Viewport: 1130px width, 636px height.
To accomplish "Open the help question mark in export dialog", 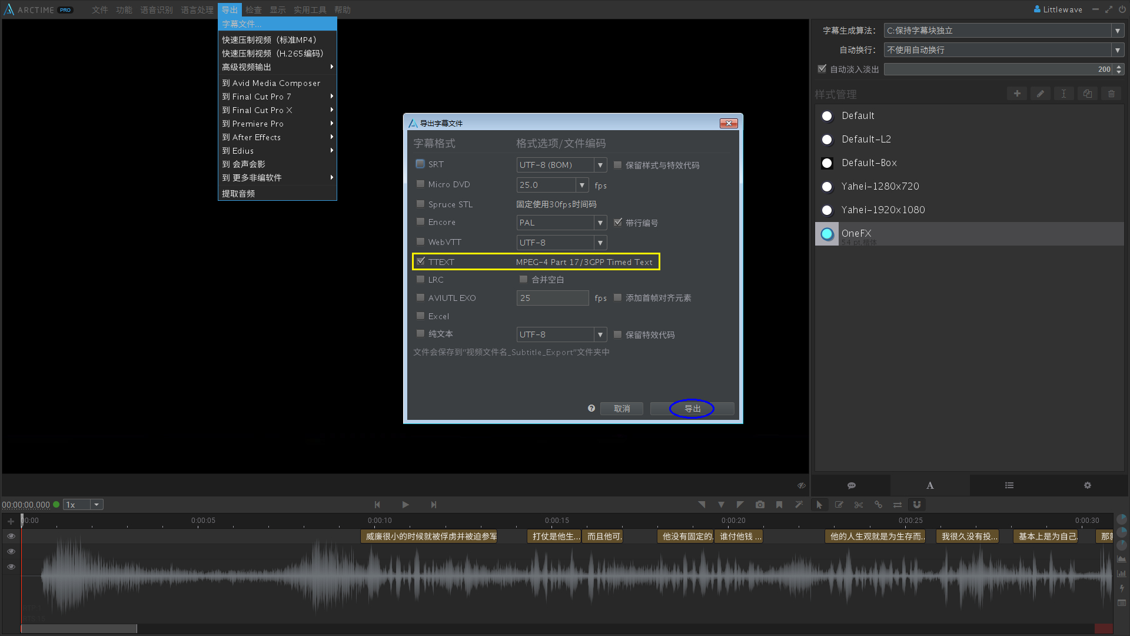I will [x=591, y=408].
